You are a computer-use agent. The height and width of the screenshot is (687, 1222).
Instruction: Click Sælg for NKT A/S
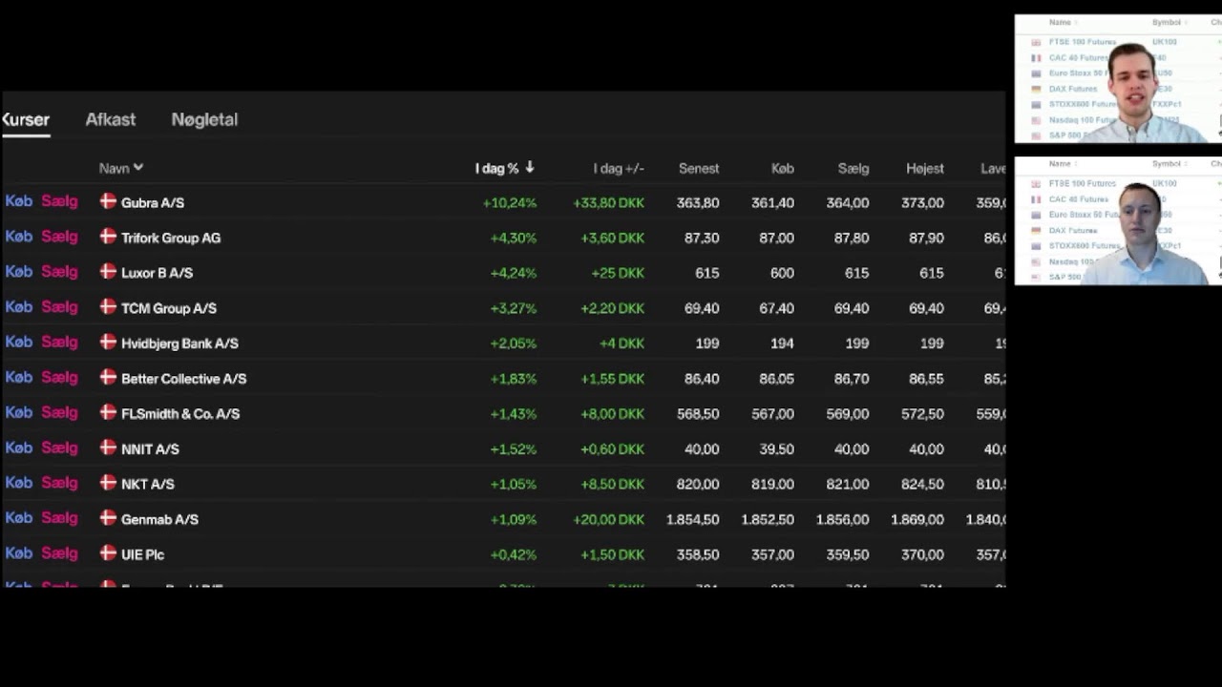point(59,483)
